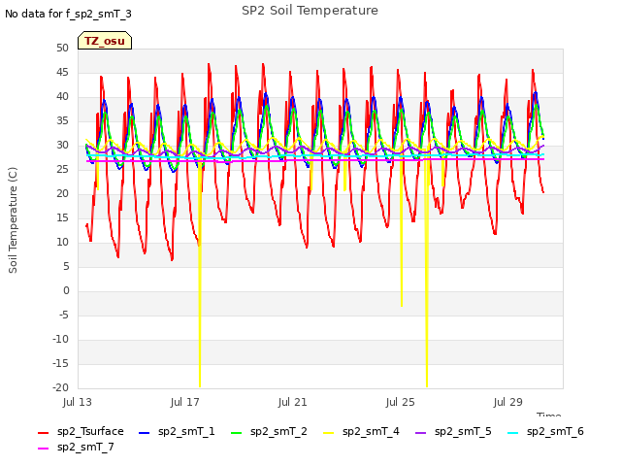Image resolution: width=621 pixels, height=466 pixels.
Task: Click the magenta sp2_smT_7 legend swatch
Action: [43, 449]
